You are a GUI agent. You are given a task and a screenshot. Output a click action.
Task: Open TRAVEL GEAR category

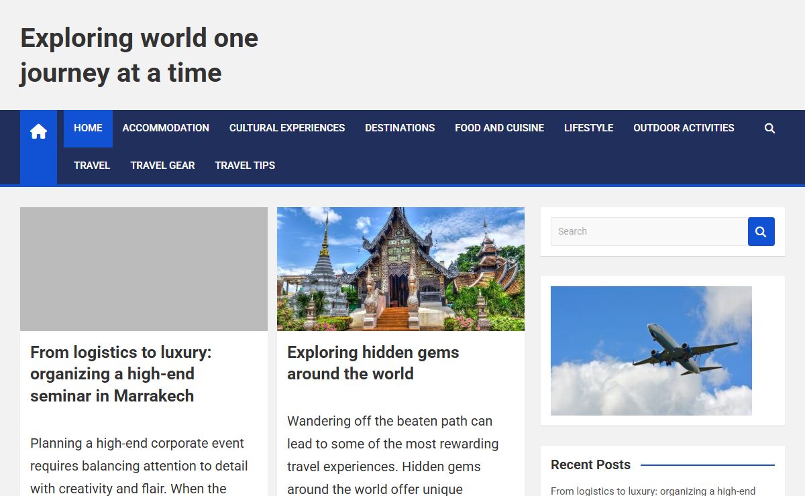pyautogui.click(x=162, y=166)
